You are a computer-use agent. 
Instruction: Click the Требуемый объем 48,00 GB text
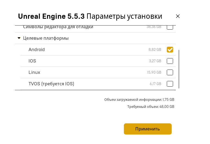click(151, 107)
